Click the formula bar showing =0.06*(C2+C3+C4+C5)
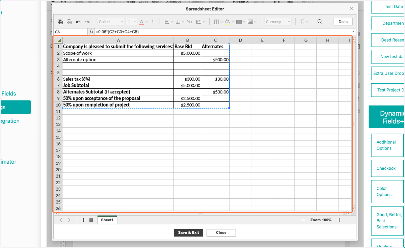The width and height of the screenshot is (405, 248). [x=223, y=32]
